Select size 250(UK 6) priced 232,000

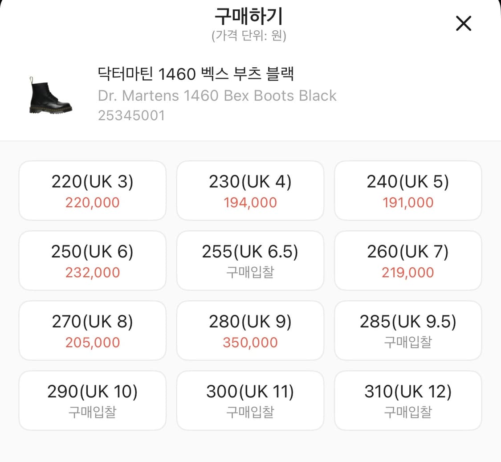[x=92, y=261]
